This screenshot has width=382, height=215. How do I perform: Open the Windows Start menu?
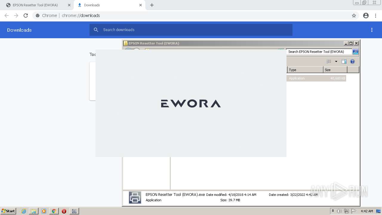click(x=8, y=211)
